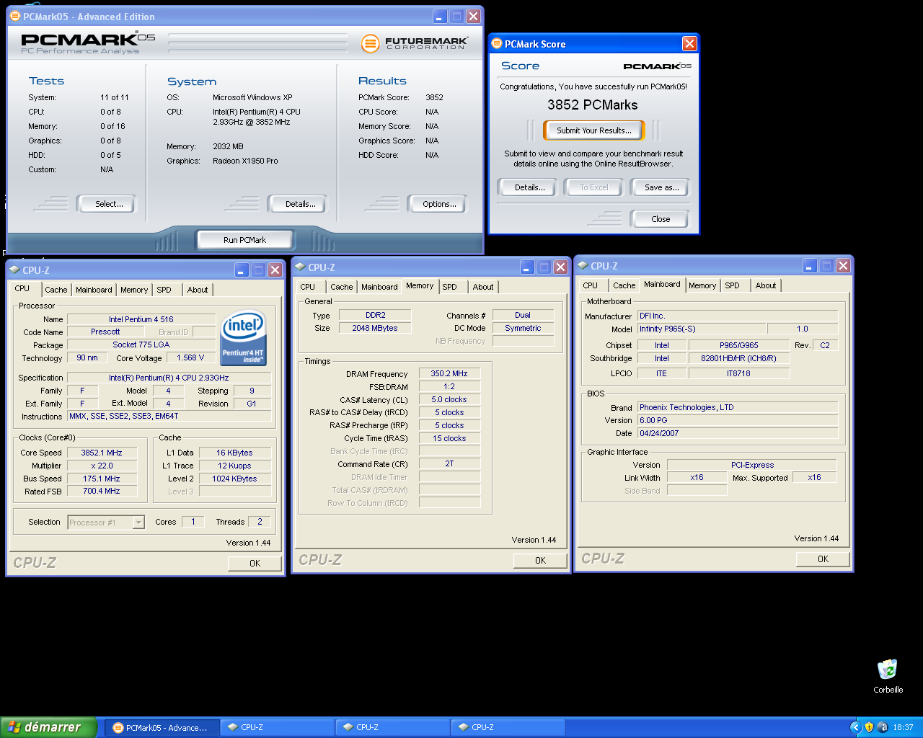The height and width of the screenshot is (738, 923).
Task: Click the Multiplier x 22.0 value
Action: pos(102,466)
